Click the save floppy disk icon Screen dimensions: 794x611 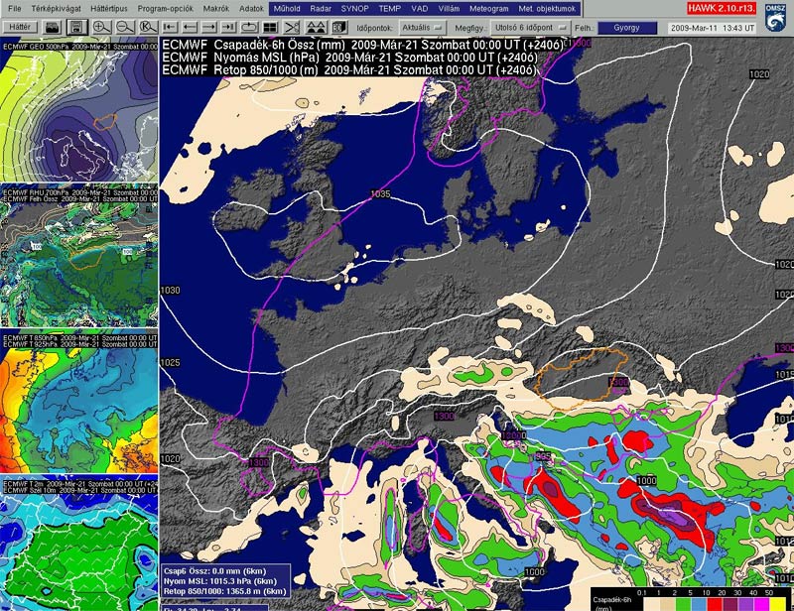click(x=77, y=27)
